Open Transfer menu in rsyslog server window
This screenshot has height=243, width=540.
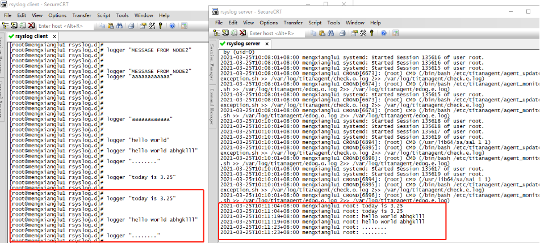pyautogui.click(x=293, y=23)
